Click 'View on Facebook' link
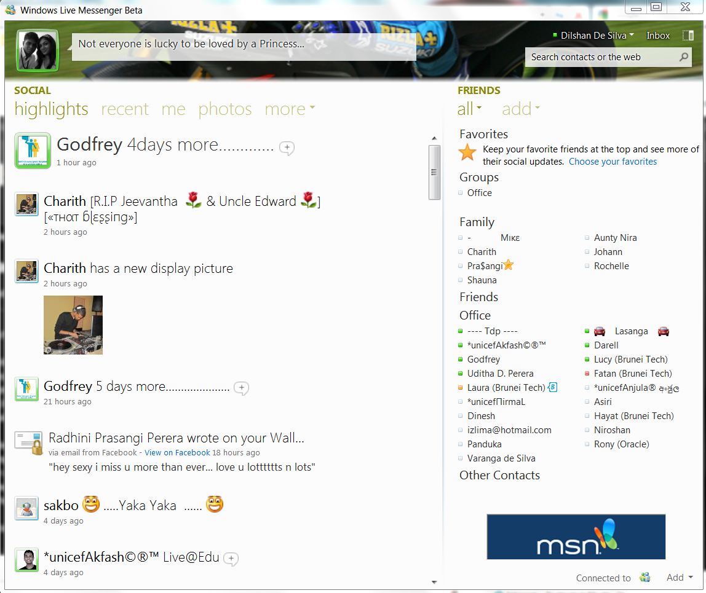Screen dimensions: 706x593 tap(177, 453)
